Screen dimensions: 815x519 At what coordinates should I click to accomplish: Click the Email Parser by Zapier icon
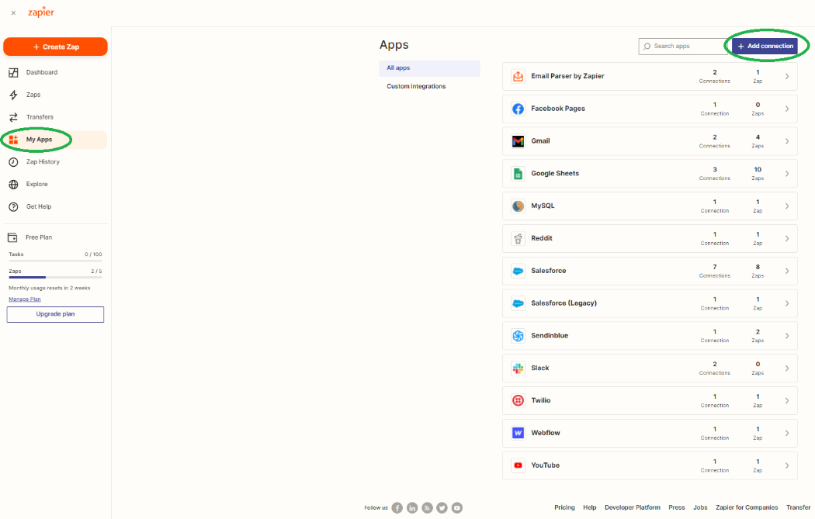518,76
